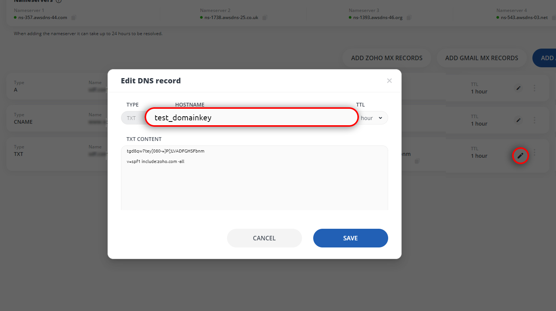
Task: Copy nameserver ns-1393.awsdns-46.org
Action: (x=409, y=18)
